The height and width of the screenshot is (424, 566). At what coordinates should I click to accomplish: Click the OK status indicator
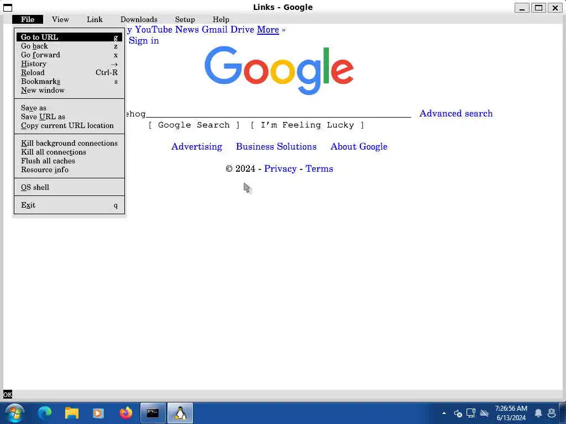[x=8, y=394]
